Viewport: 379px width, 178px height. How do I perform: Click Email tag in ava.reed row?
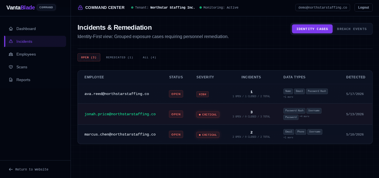[299, 91]
